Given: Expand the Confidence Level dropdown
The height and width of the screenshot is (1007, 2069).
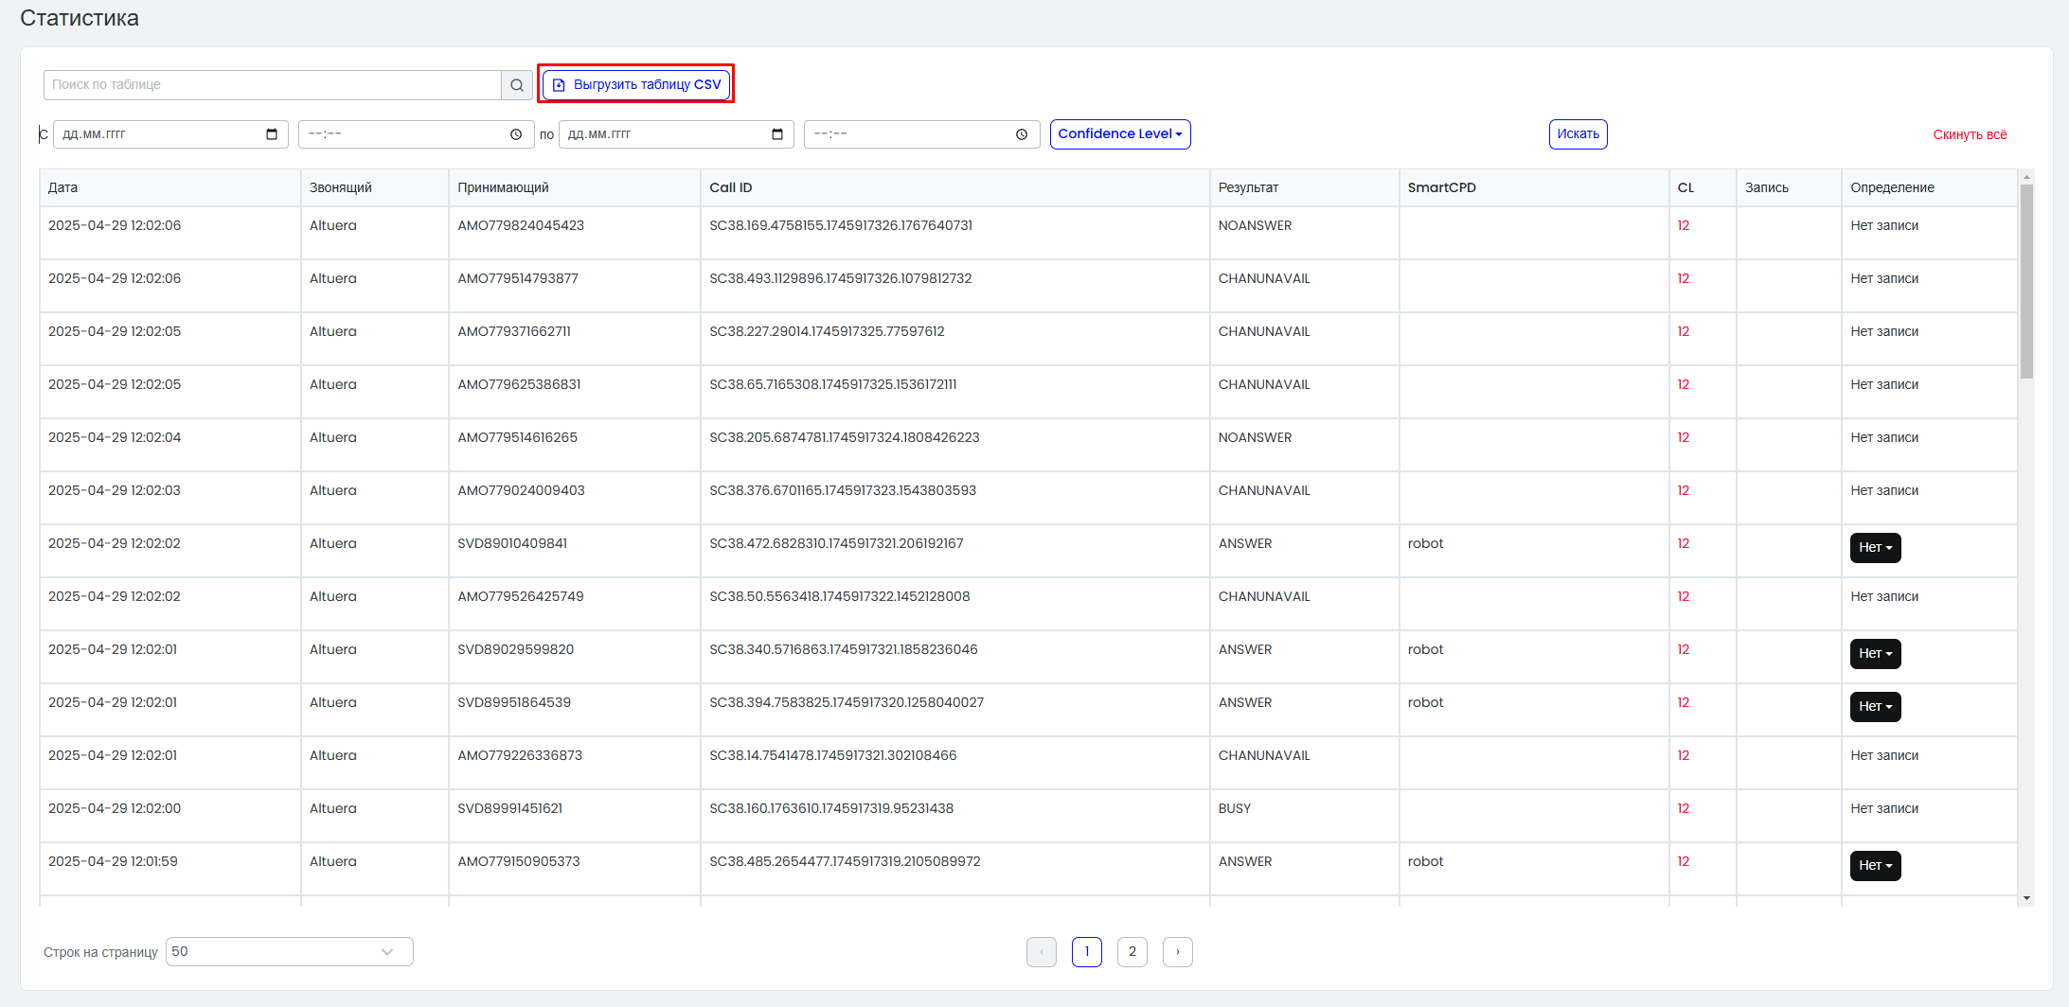Looking at the screenshot, I should tap(1120, 134).
